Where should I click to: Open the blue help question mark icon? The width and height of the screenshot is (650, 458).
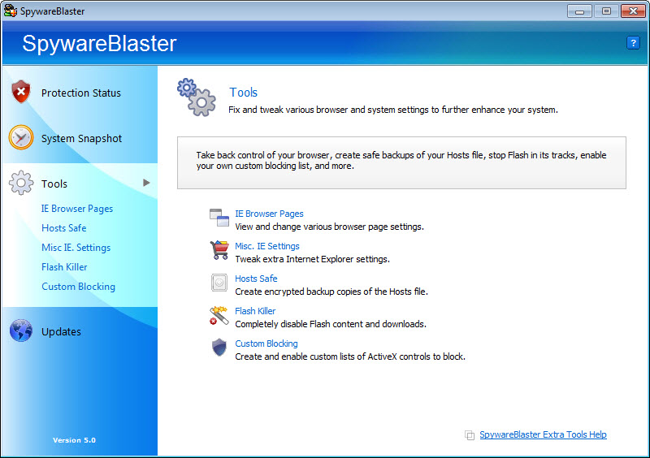click(633, 43)
